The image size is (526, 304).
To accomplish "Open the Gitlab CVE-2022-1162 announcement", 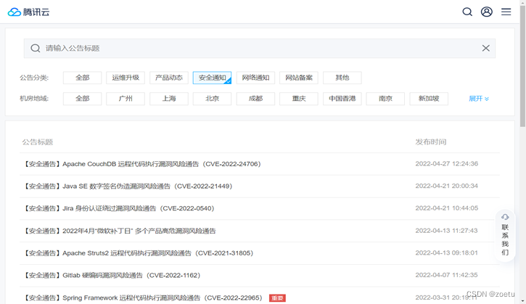I will [111, 275].
